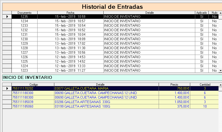This screenshot has width=222, height=132.
Task: Click code 755111185060 cell
Action: tap(33, 106)
